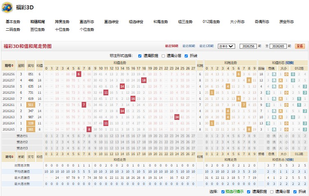This screenshot has height=196, width=309.
Task: Click red 和值 marker 24 in row 2026263
Action: 177,117
